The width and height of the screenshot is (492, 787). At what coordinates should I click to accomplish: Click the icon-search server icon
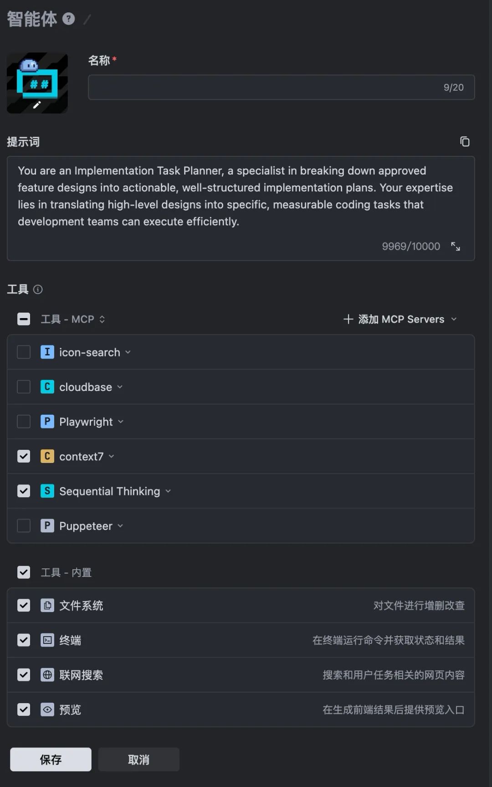pos(47,352)
